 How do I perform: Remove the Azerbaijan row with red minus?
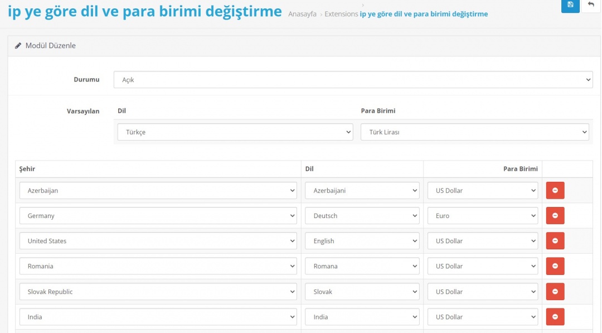555,190
